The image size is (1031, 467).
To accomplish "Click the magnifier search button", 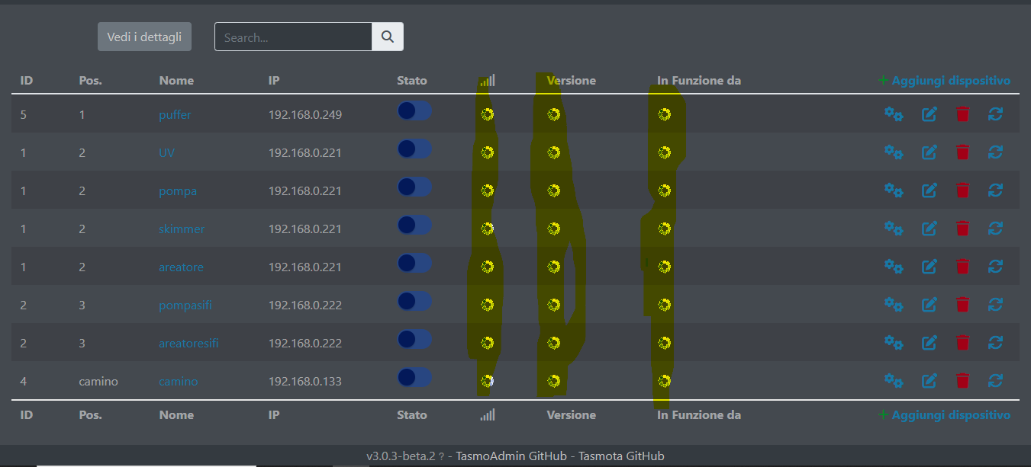I will click(x=388, y=37).
